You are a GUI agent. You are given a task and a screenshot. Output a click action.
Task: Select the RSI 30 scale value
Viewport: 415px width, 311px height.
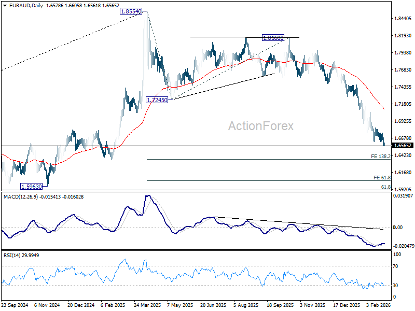[x=395, y=286]
